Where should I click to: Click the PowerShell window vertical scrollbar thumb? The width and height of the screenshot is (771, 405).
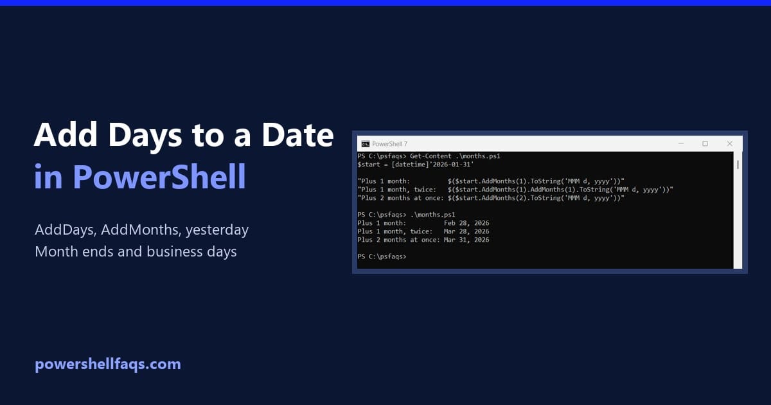[x=738, y=165]
